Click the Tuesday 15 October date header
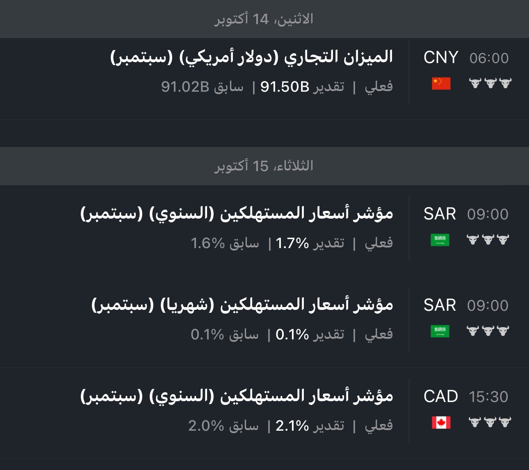The image size is (529, 470). click(x=264, y=166)
